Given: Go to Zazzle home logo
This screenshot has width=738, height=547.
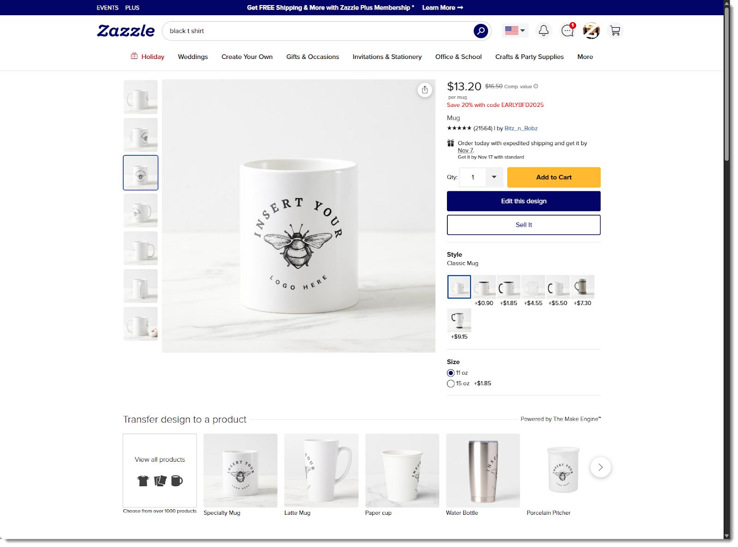Looking at the screenshot, I should click(x=126, y=31).
